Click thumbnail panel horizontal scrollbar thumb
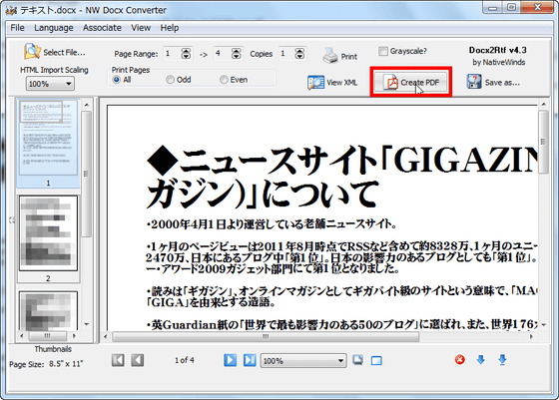The image size is (559, 400). (x=48, y=336)
